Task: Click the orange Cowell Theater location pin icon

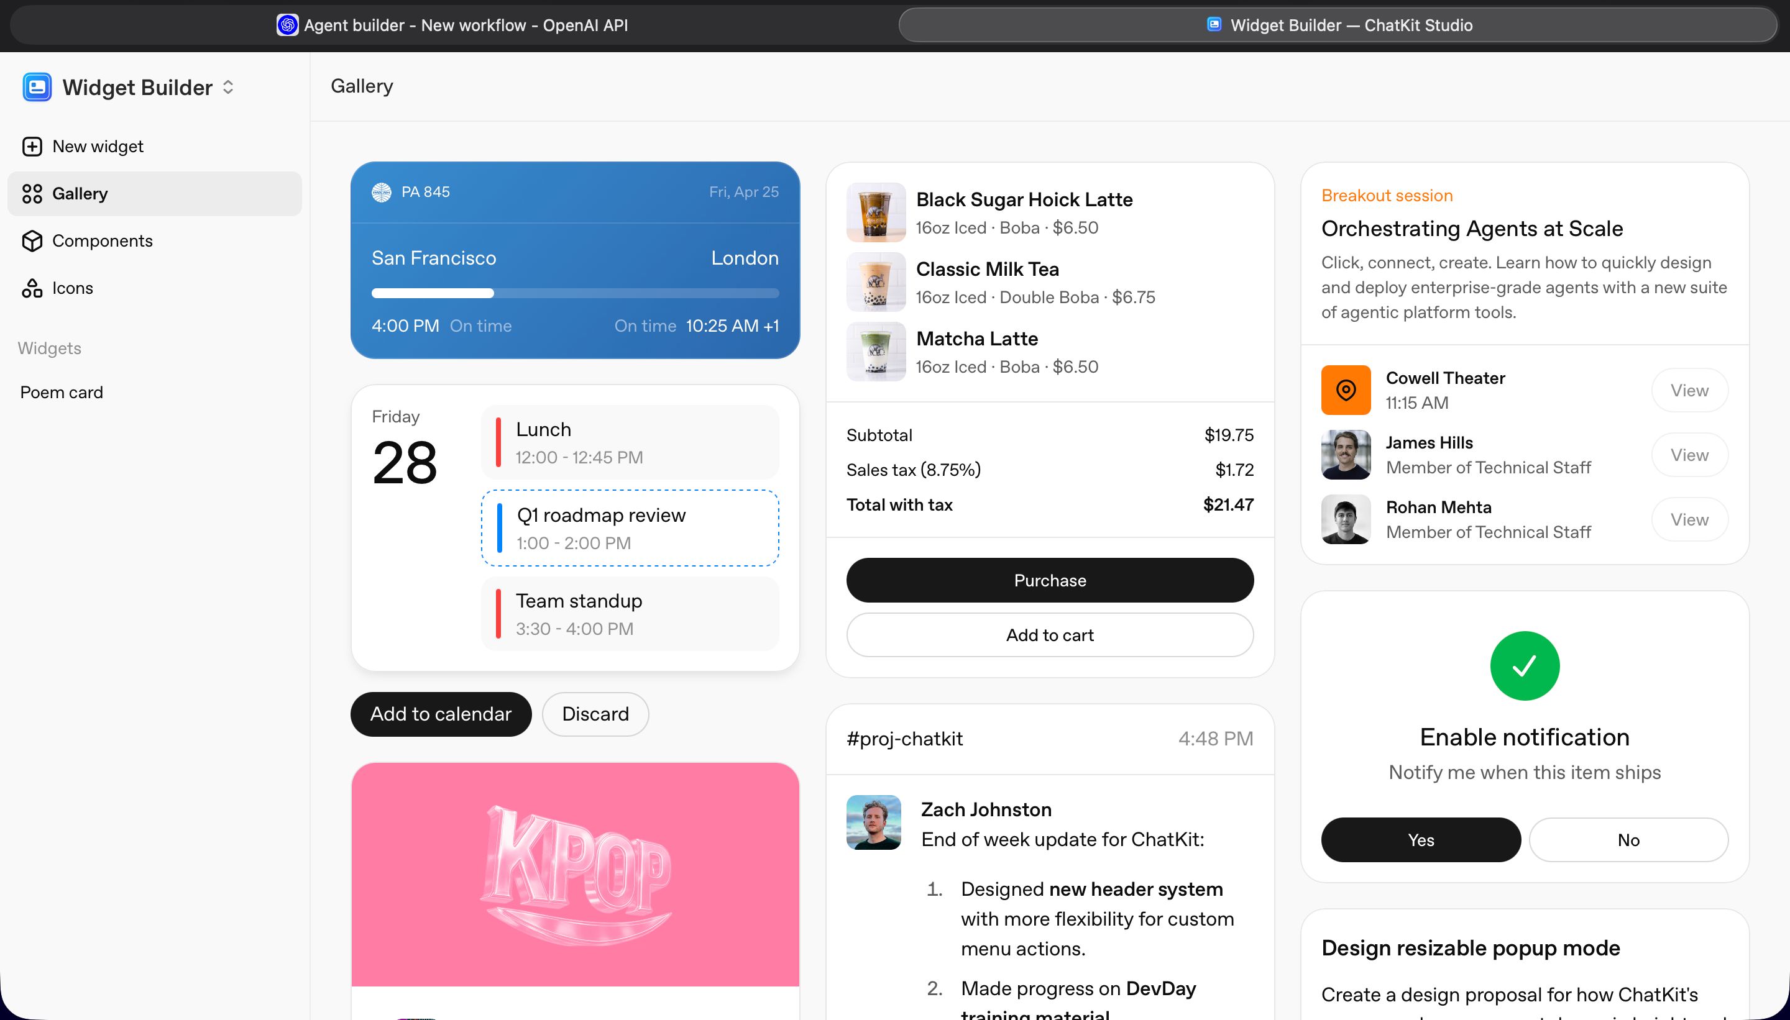Action: coord(1346,390)
